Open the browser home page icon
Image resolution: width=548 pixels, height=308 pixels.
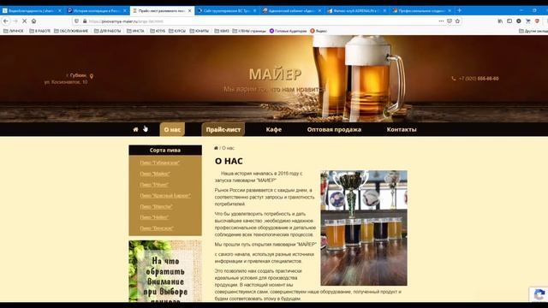pyautogui.click(x=34, y=21)
